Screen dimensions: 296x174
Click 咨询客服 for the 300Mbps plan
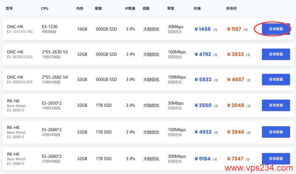276,159
